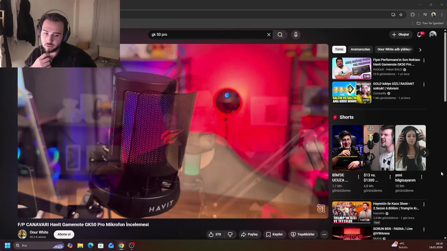Open the Tüm Yer İşaretleri bookmarks folder

click(430, 23)
